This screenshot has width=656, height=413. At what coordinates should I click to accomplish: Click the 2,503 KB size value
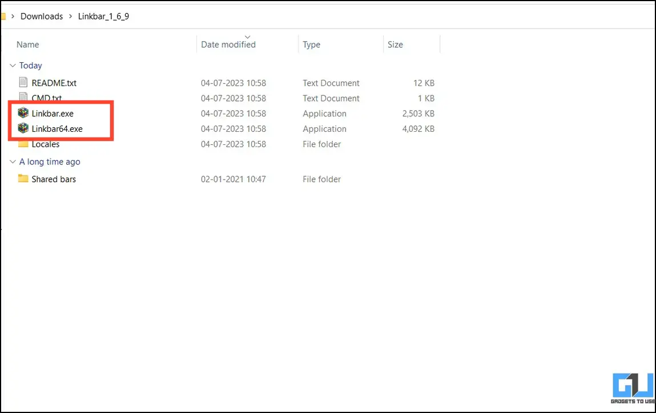point(418,114)
